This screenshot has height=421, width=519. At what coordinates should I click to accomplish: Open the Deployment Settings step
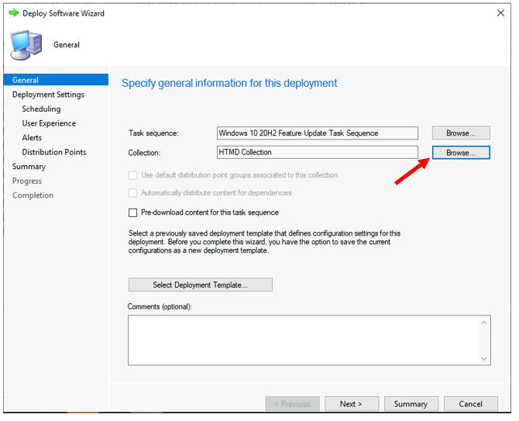tap(48, 95)
